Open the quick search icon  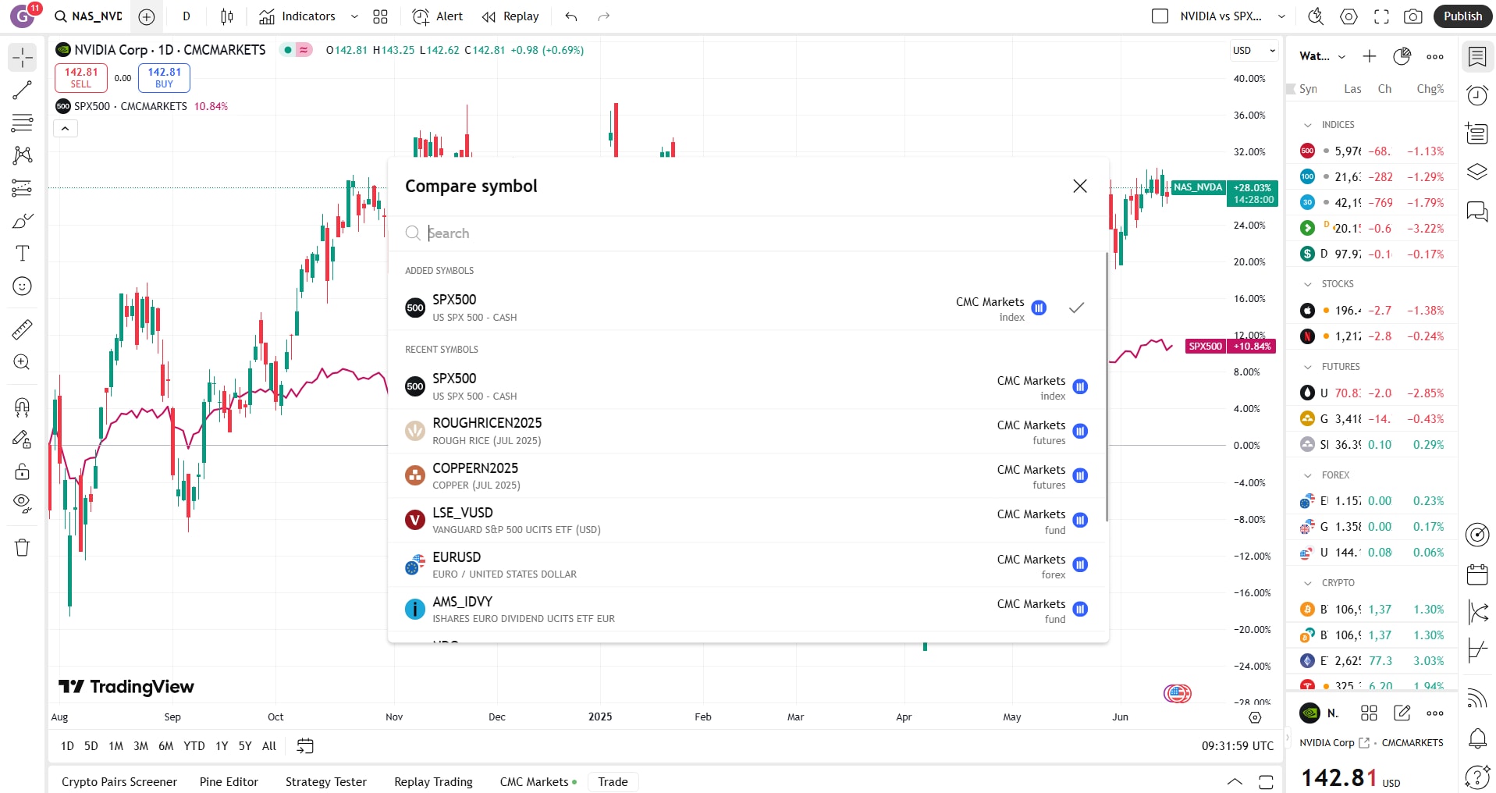point(1316,16)
